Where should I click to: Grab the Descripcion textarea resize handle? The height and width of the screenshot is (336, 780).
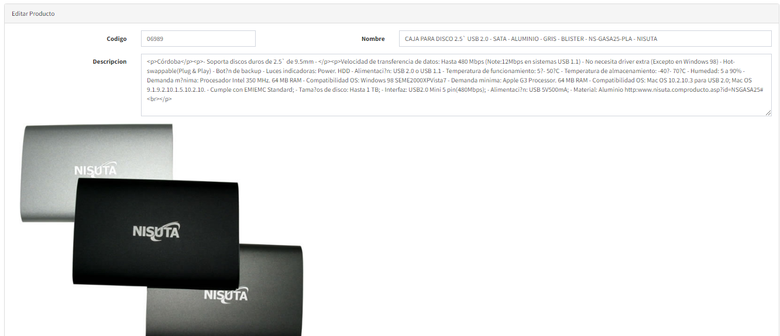[x=768, y=113]
